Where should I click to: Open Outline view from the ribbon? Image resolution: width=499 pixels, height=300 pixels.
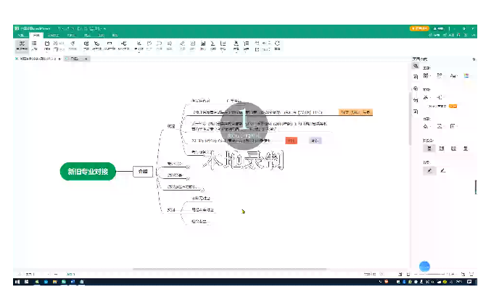click(34, 45)
